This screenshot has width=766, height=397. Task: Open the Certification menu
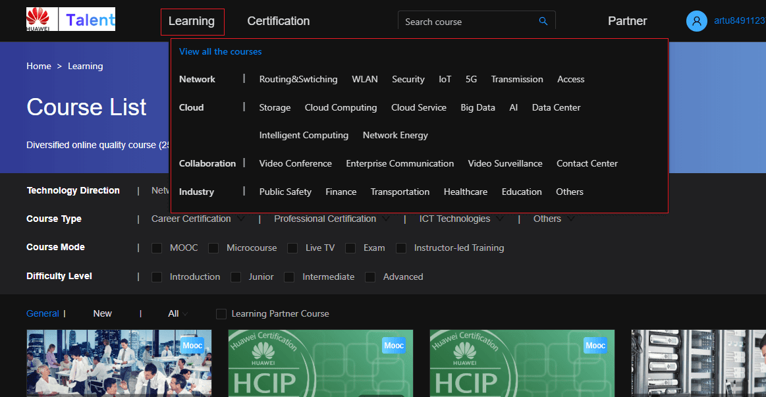[278, 22]
